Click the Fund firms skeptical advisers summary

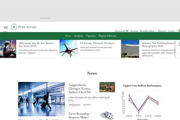pos(38,52)
